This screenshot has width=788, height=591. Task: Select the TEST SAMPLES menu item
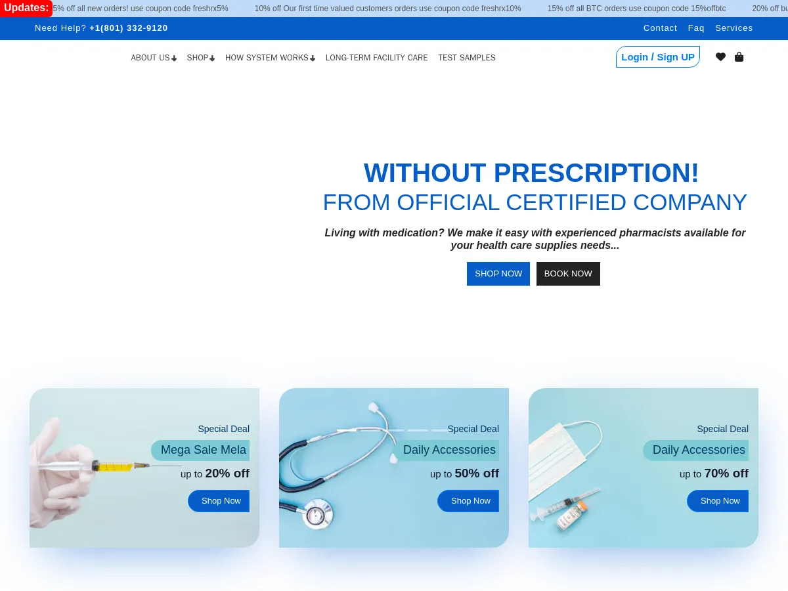click(466, 58)
